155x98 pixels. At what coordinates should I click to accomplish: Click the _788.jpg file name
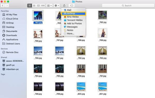(81, 40)
